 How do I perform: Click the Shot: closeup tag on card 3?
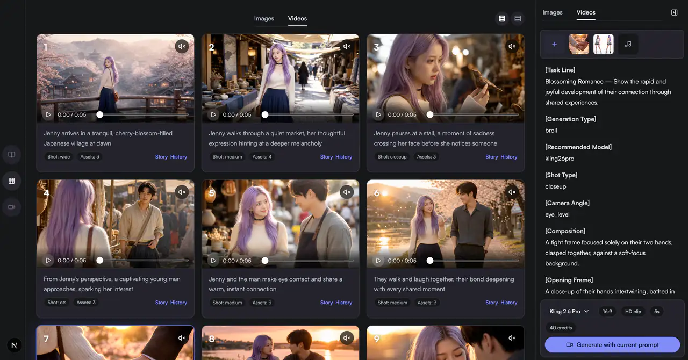click(392, 157)
